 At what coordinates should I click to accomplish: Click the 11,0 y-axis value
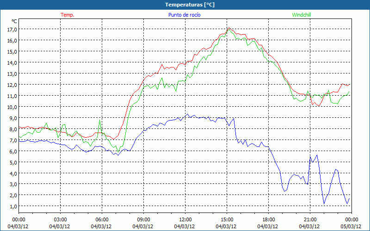pyautogui.click(x=12, y=96)
